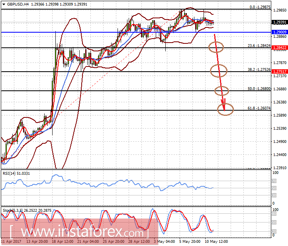This screenshot has height=246, width=288.
Task: Select the Fibonacci label 50.0 -1.26800
Action: pos(259,89)
